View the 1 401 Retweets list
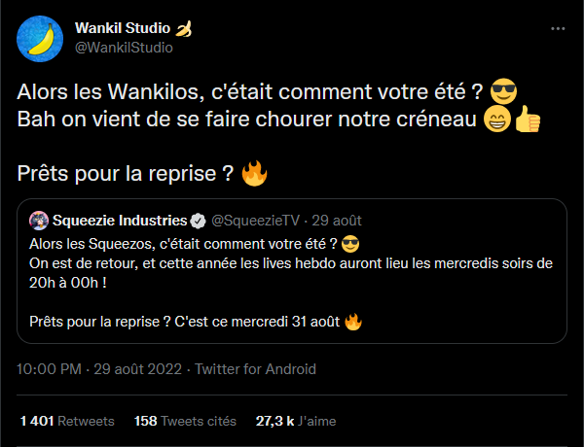The image size is (584, 447). pyautogui.click(x=67, y=421)
